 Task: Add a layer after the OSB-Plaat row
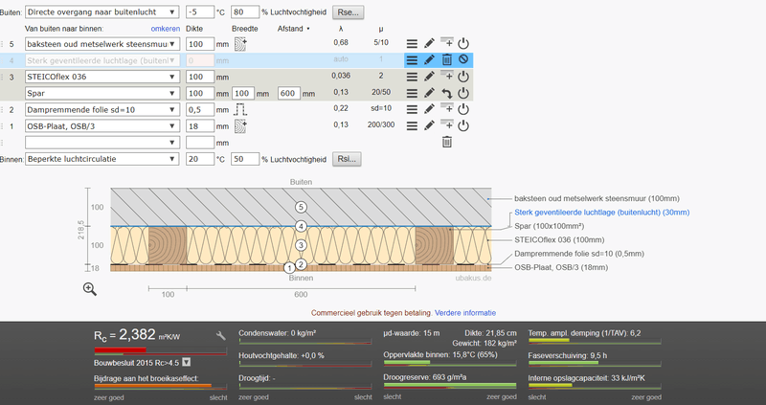(446, 125)
